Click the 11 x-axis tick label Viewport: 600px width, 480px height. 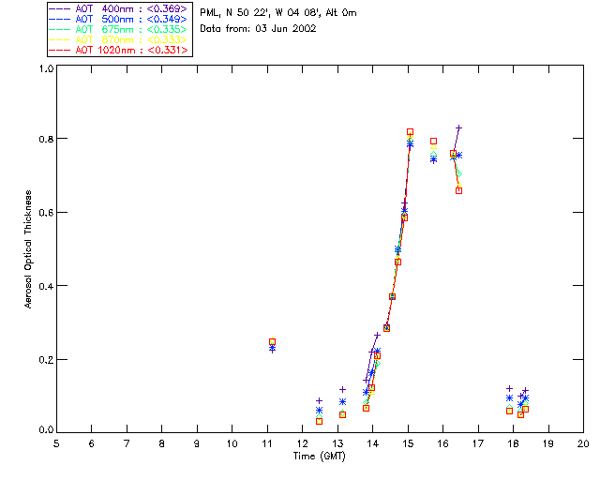click(267, 444)
